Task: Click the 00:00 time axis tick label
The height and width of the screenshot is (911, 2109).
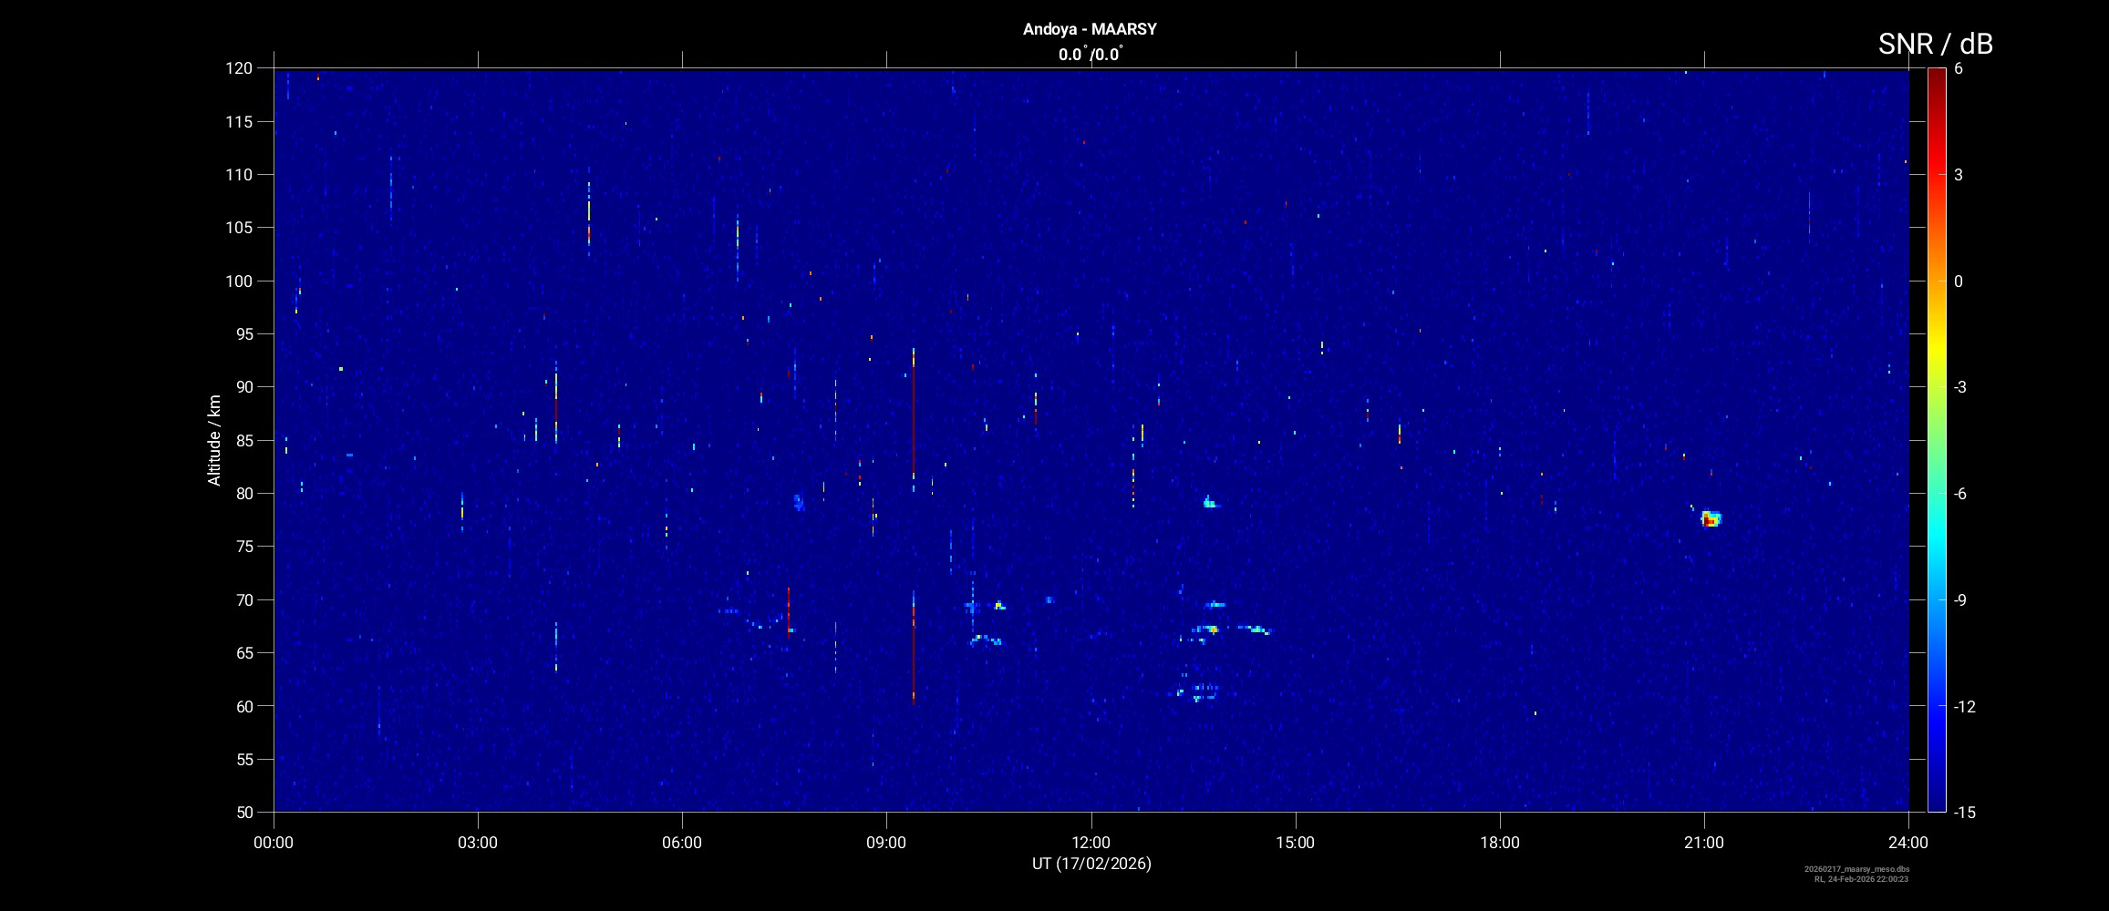Action: pos(274,843)
